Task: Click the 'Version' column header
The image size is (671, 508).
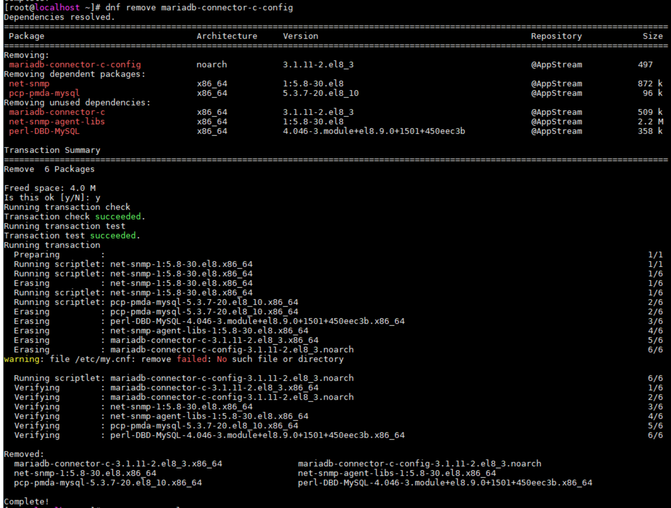Action: [x=300, y=36]
